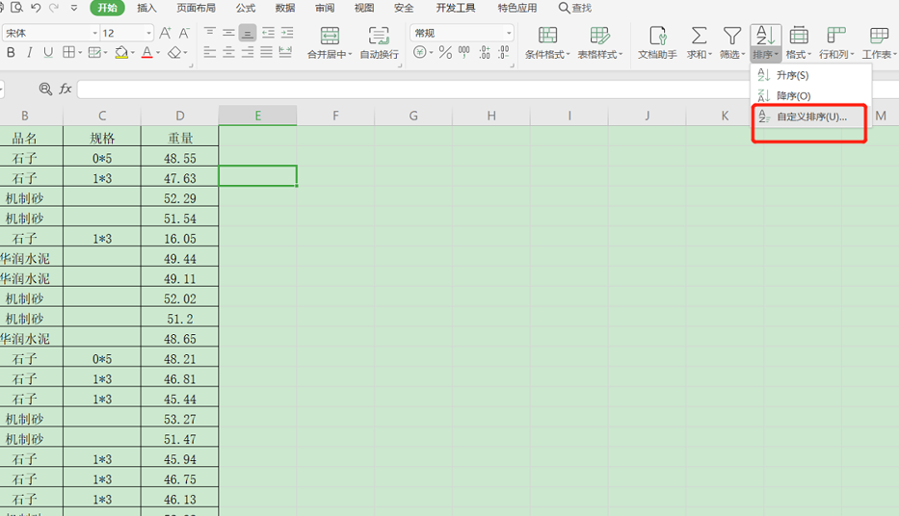899x516 pixels.
Task: Center text horizontally
Action: [x=228, y=53]
